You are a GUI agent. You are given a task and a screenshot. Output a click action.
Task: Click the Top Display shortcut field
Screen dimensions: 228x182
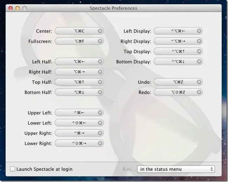pos(175,51)
